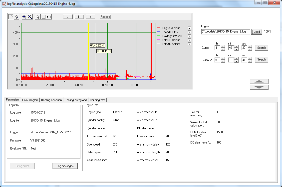The height and width of the screenshot is (187, 282).
Task: Increase Cursor 1 min spinner value
Action: (x=236, y=46)
